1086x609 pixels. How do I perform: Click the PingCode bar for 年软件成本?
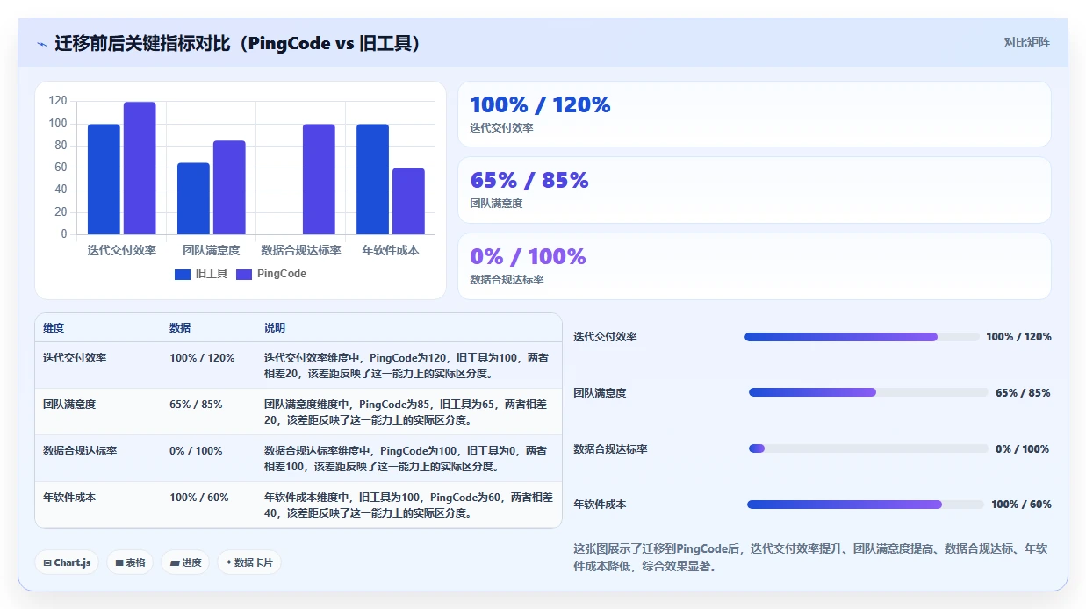[x=408, y=201]
